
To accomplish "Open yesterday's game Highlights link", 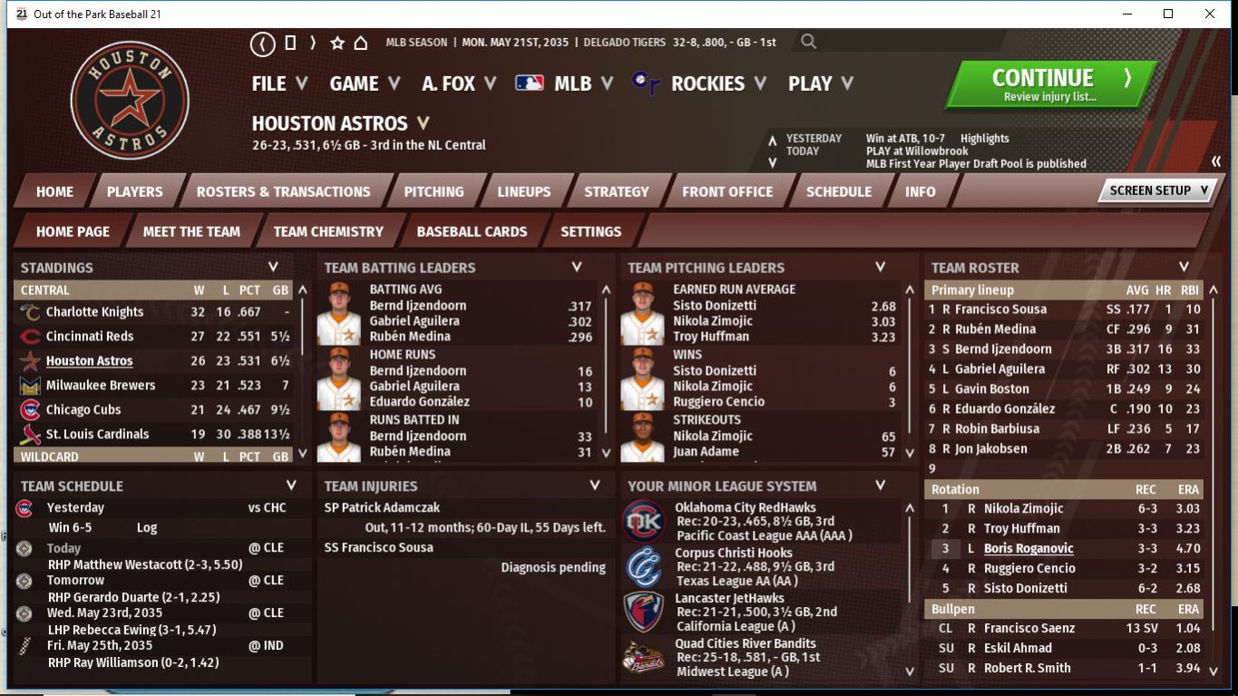I will 984,139.
